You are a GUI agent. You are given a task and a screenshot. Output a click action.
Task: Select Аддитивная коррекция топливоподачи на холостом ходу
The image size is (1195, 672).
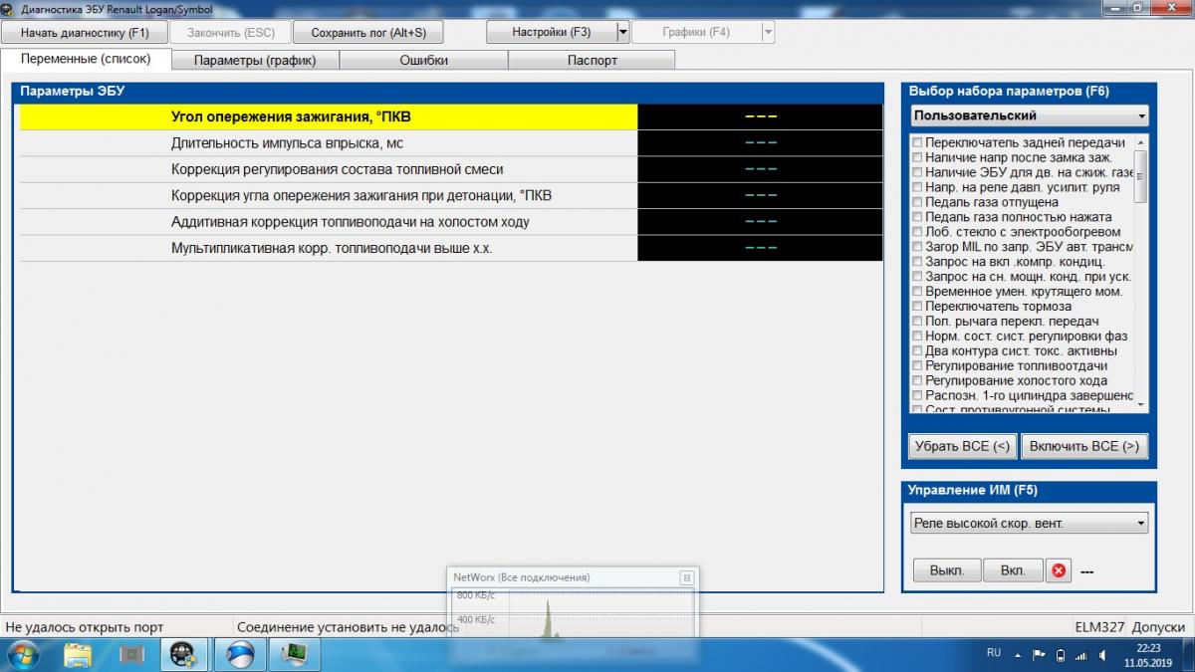pos(450,221)
